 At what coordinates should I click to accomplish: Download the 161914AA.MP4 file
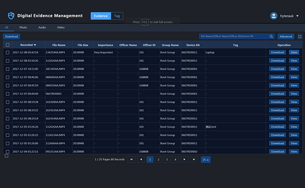click(x=277, y=118)
